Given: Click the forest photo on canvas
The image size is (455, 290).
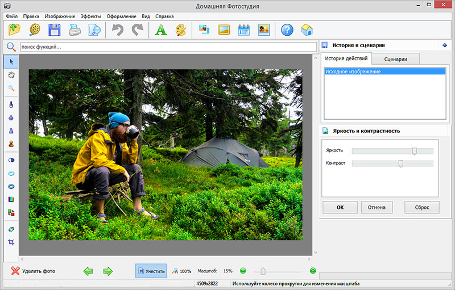Looking at the screenshot, I should pos(166,154).
